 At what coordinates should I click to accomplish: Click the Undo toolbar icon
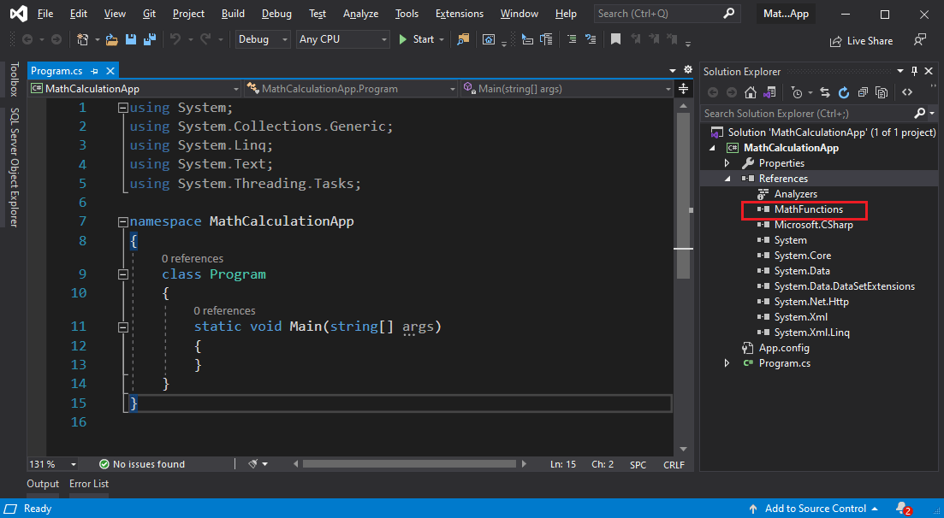pyautogui.click(x=175, y=39)
